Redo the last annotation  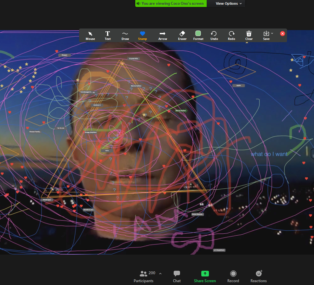pyautogui.click(x=231, y=35)
